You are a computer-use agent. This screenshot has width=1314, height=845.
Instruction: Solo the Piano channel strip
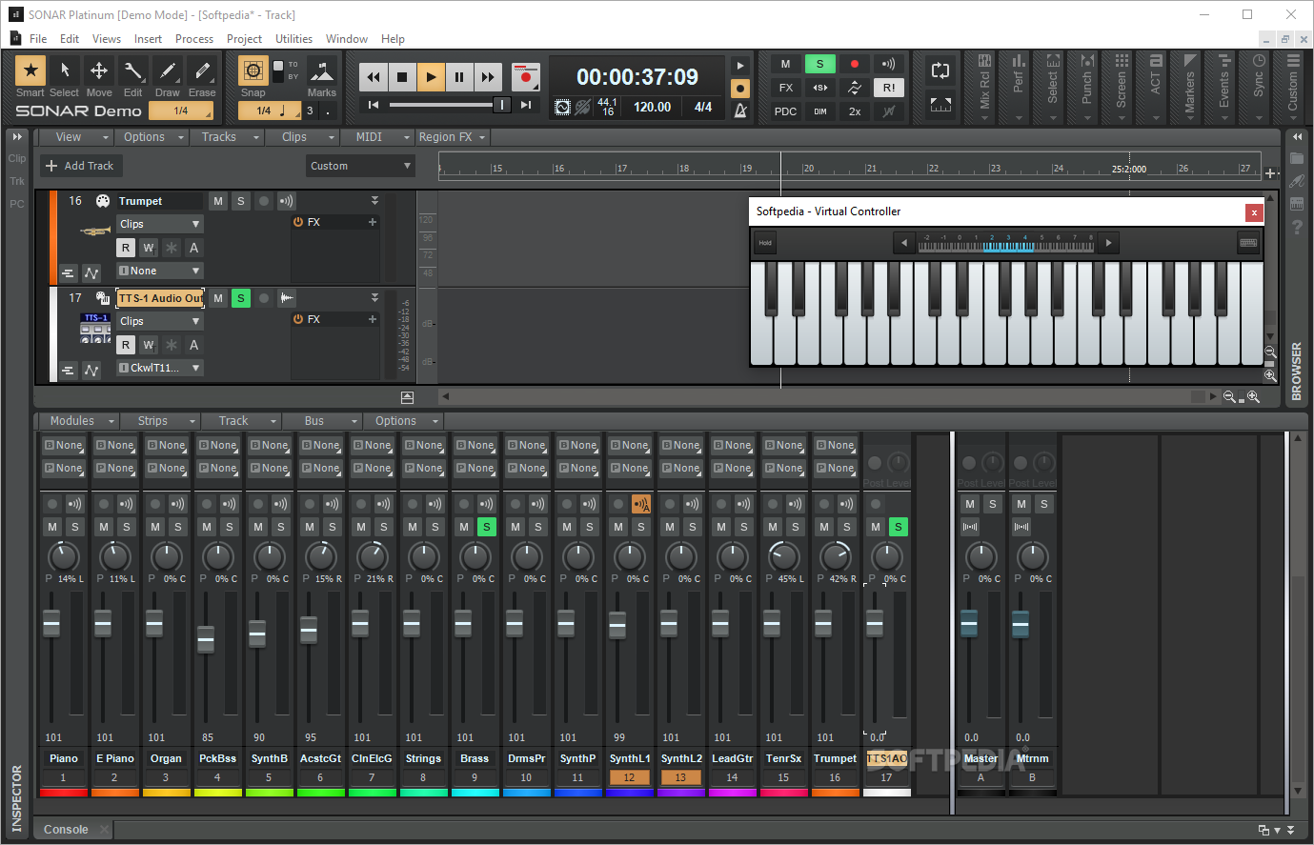point(75,527)
